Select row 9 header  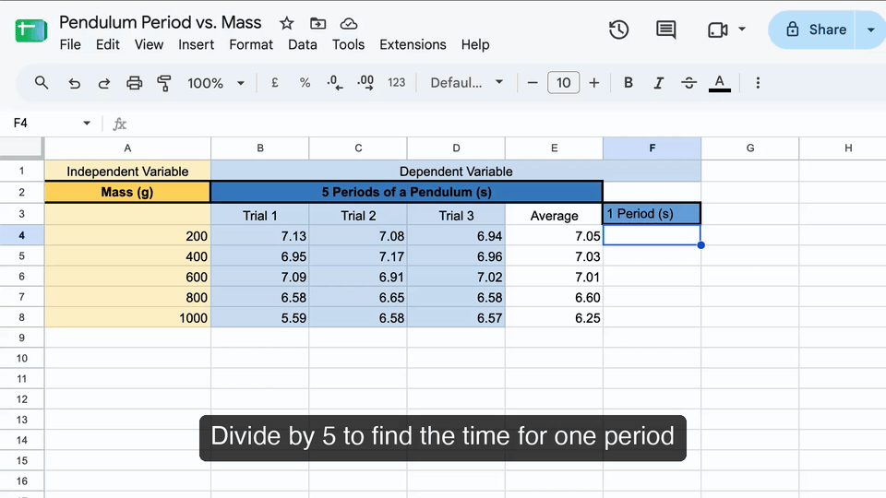pyautogui.click(x=21, y=338)
